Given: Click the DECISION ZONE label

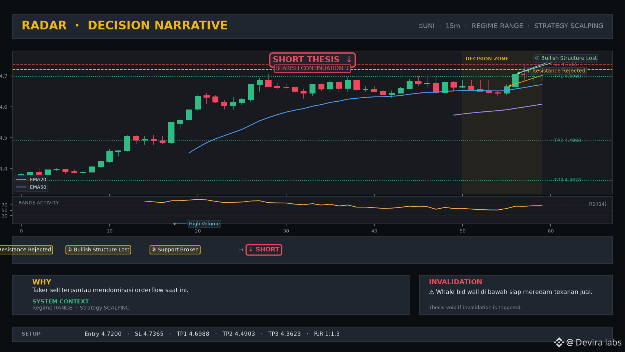Looking at the screenshot, I should (487, 59).
